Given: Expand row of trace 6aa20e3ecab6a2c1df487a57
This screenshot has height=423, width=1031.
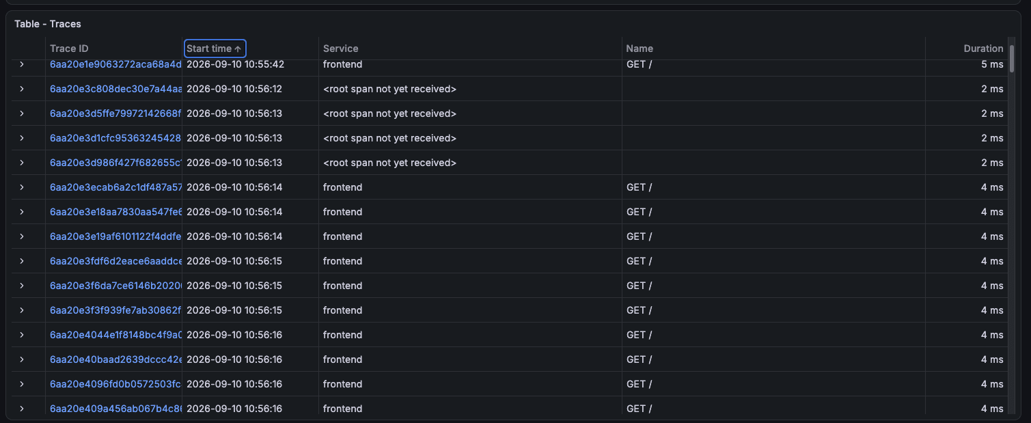Looking at the screenshot, I should (x=22, y=187).
